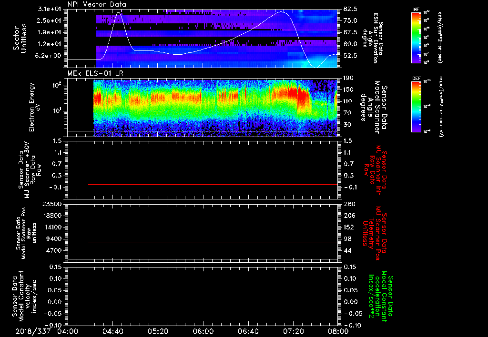
Task: Click the "110" scanner angle tick
Action: [349, 101]
